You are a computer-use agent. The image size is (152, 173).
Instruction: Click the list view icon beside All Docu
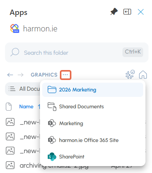click(x=12, y=89)
